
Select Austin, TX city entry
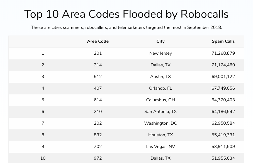tap(160, 77)
